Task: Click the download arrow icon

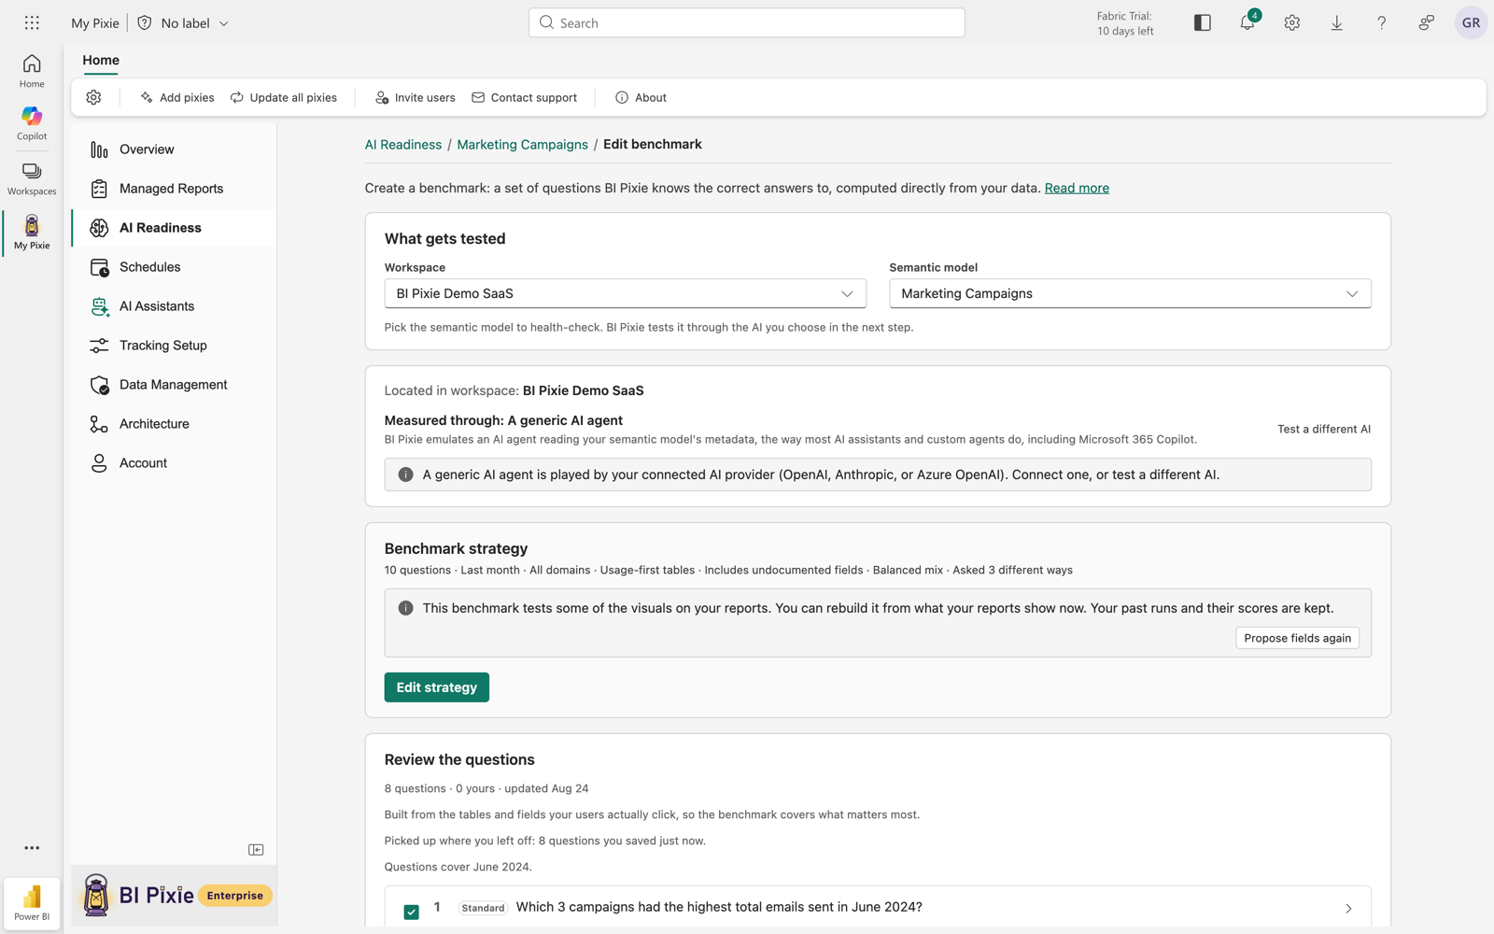Action: coord(1336,22)
